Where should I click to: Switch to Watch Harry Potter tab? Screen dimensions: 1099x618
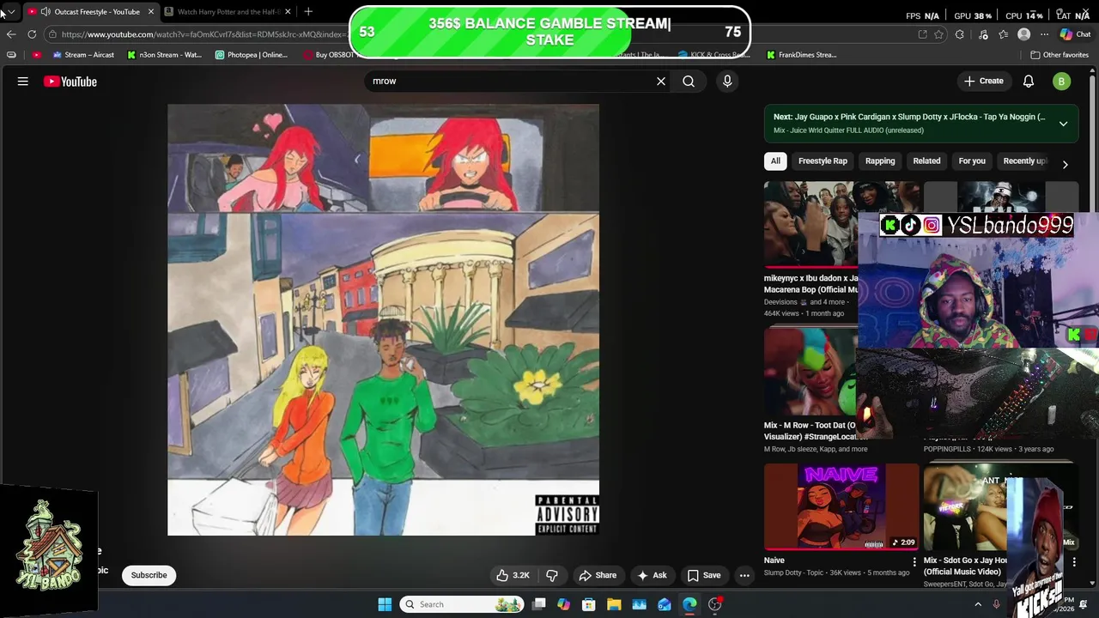(228, 11)
